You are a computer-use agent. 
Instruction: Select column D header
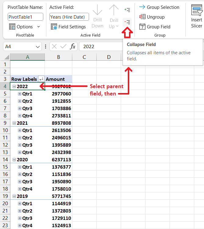pyautogui.click(x=109, y=57)
